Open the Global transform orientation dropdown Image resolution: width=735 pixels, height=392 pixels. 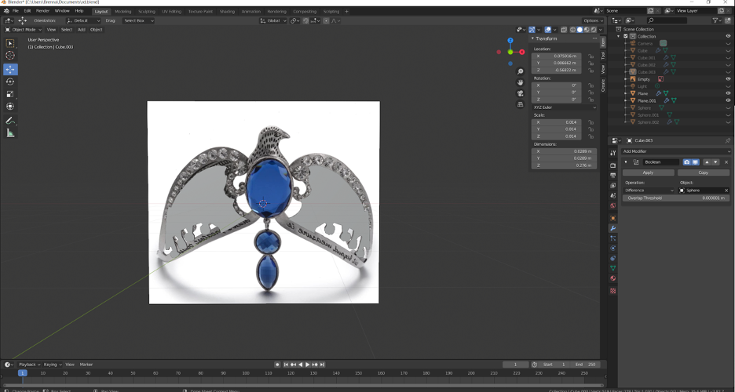[x=273, y=20]
